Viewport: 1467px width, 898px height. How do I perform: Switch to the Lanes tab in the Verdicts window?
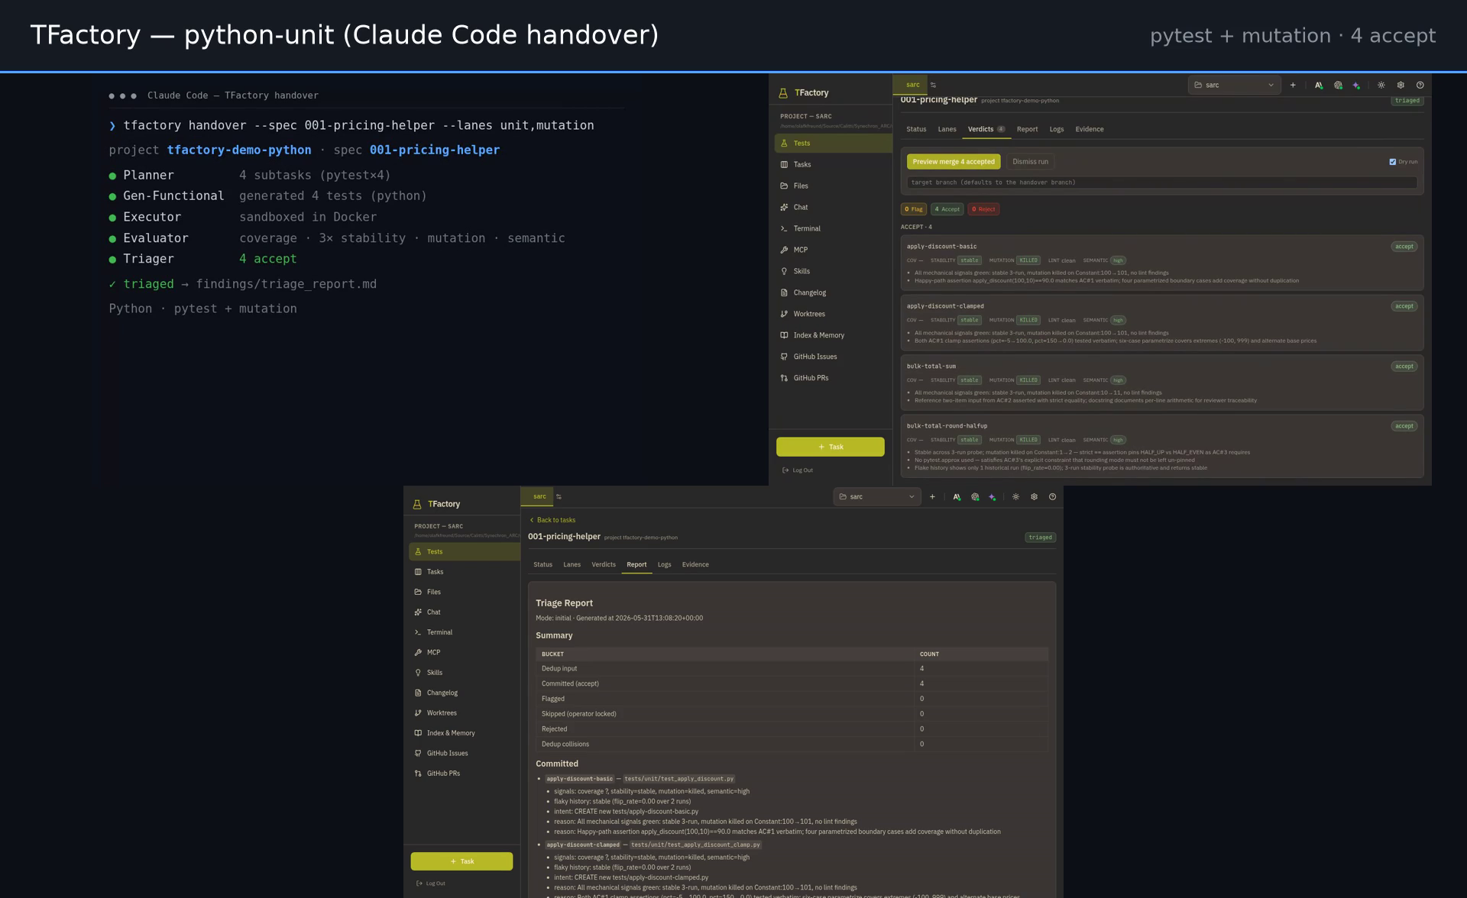pos(947,130)
